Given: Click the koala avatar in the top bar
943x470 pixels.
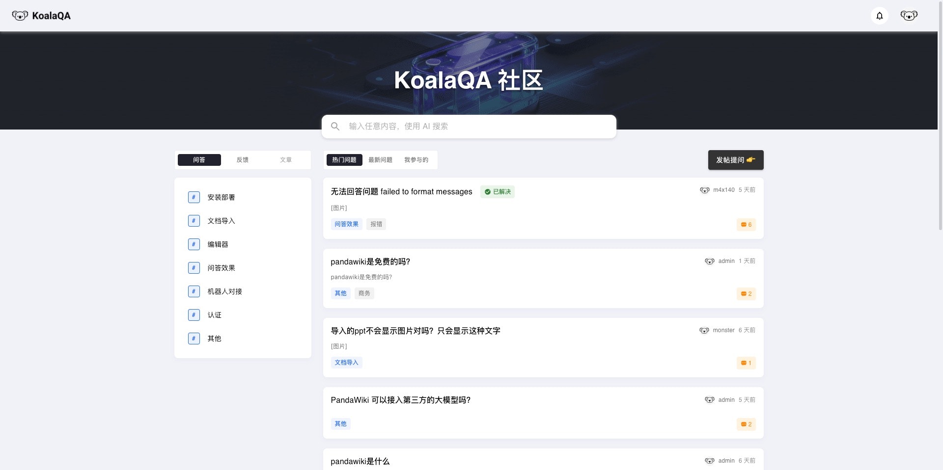Looking at the screenshot, I should pos(909,15).
